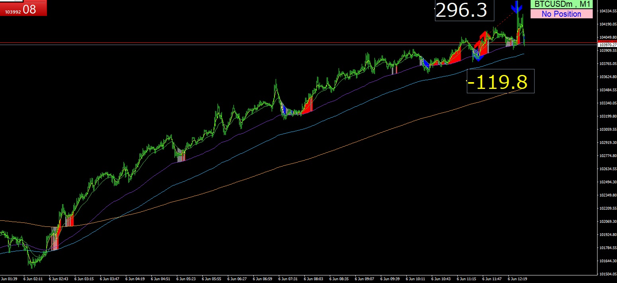Click time axis label 6 Jun 03:15
Screen dimensions: 617x283
(x=84, y=279)
